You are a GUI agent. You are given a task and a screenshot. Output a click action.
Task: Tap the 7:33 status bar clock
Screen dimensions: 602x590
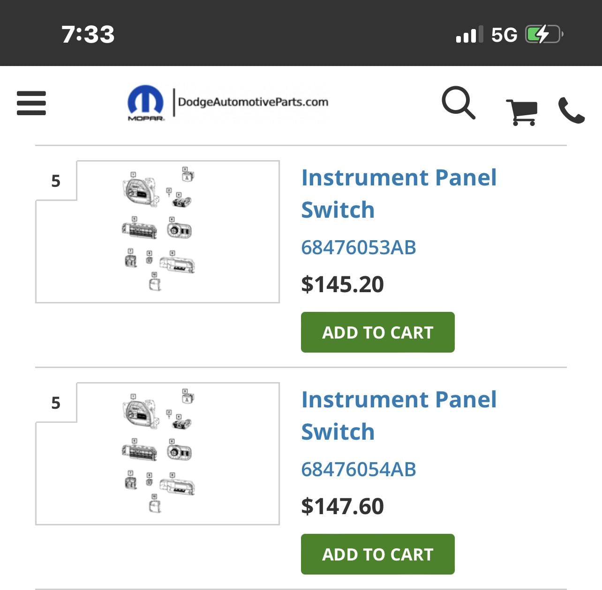88,35
